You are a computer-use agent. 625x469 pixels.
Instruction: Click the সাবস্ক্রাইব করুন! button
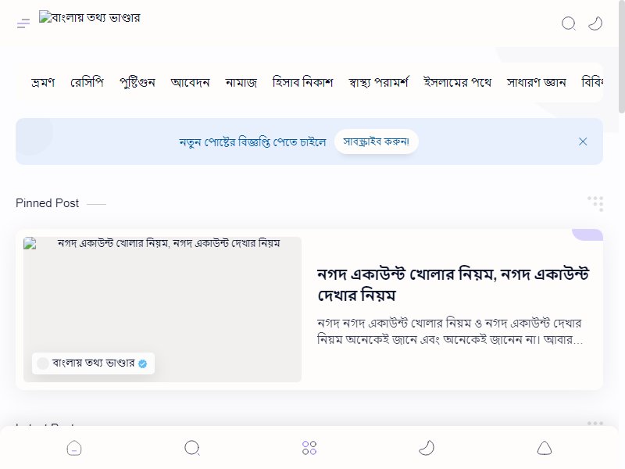[377, 141]
